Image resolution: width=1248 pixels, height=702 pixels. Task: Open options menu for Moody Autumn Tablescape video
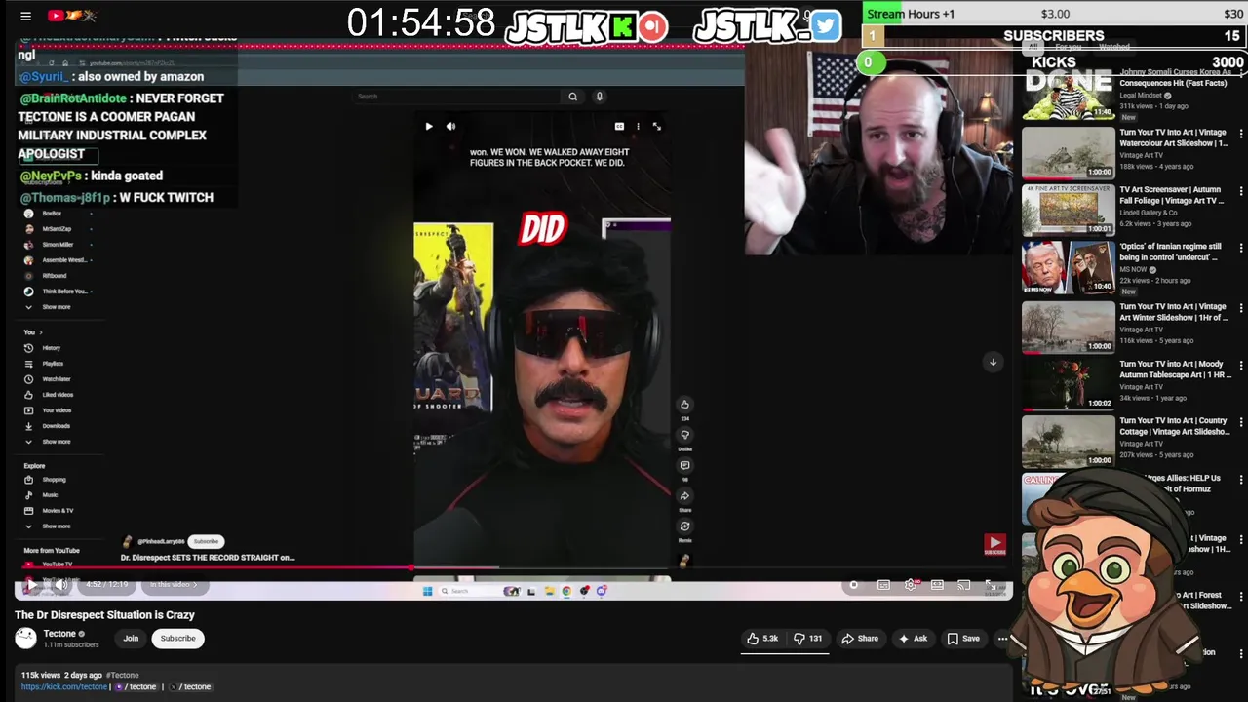point(1240,366)
